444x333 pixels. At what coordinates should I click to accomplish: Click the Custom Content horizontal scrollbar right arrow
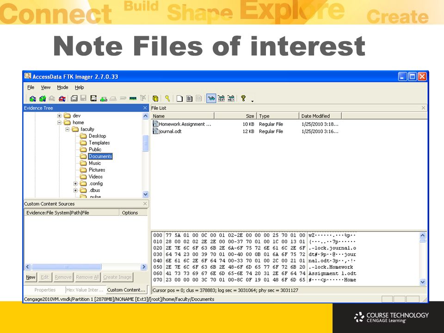pyautogui.click(x=143, y=267)
